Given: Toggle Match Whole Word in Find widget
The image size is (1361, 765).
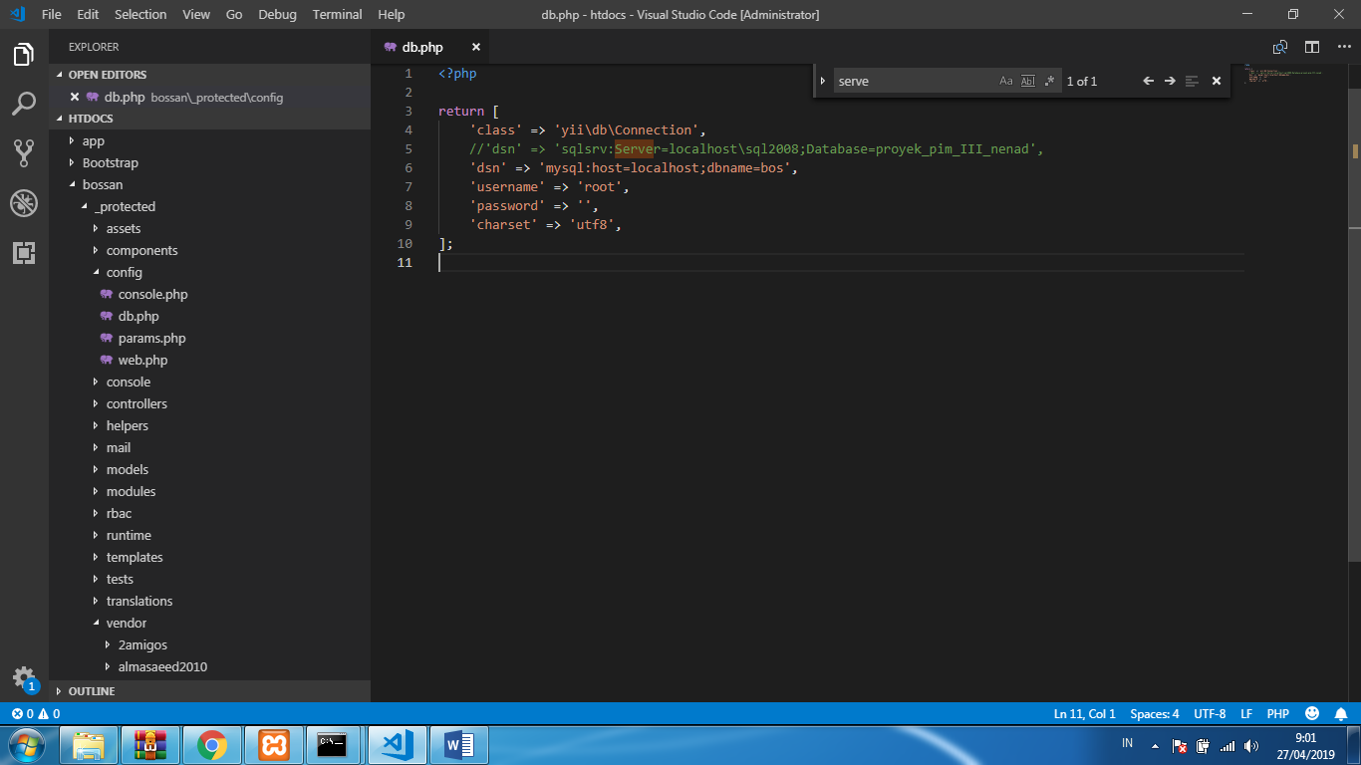Looking at the screenshot, I should coord(1027,81).
